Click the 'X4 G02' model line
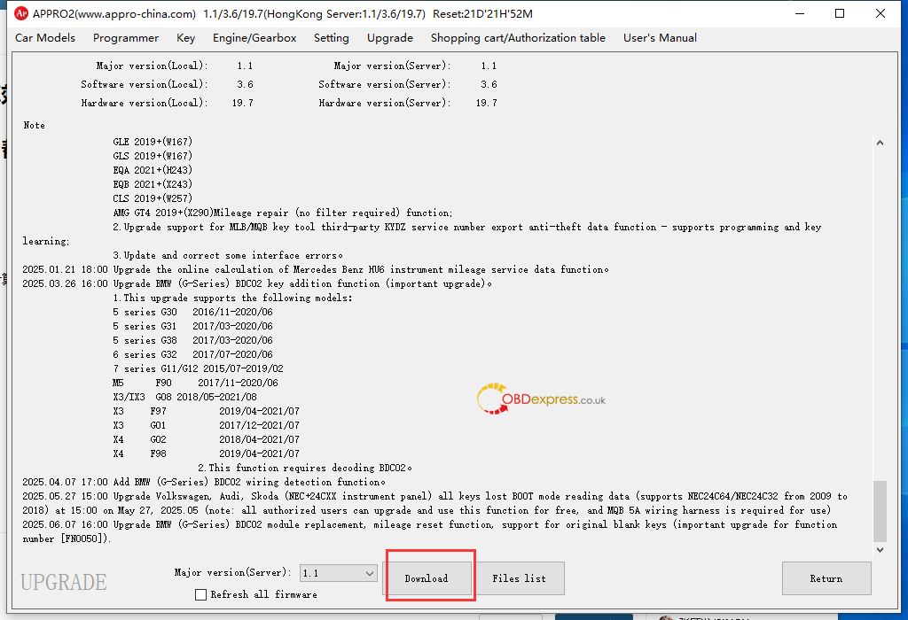 pos(206,439)
